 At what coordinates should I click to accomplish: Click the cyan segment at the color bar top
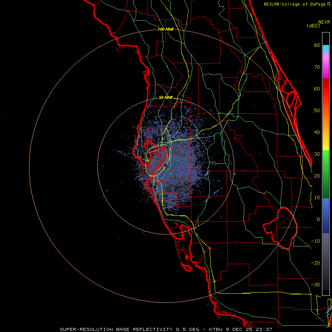[326, 49]
